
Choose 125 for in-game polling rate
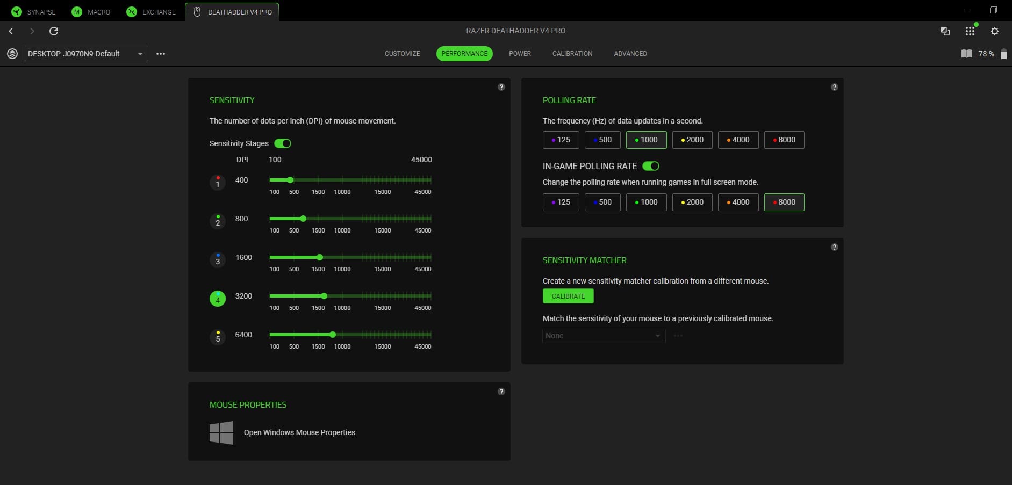(x=561, y=202)
